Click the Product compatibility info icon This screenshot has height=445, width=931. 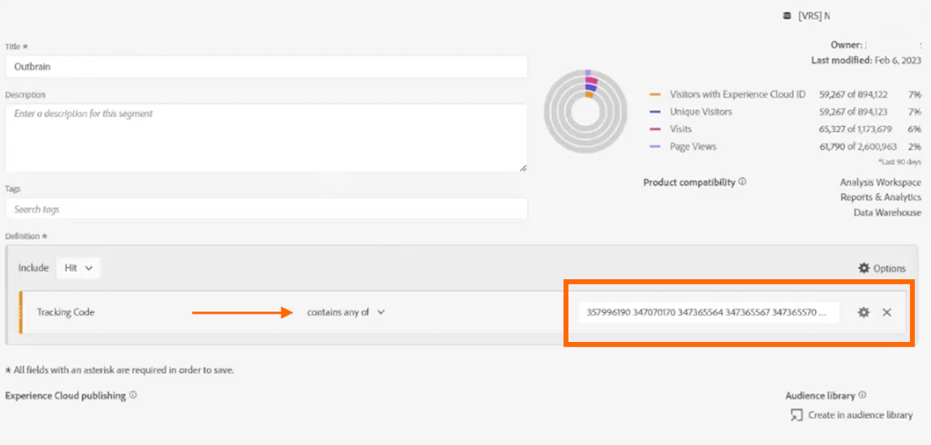(x=742, y=182)
